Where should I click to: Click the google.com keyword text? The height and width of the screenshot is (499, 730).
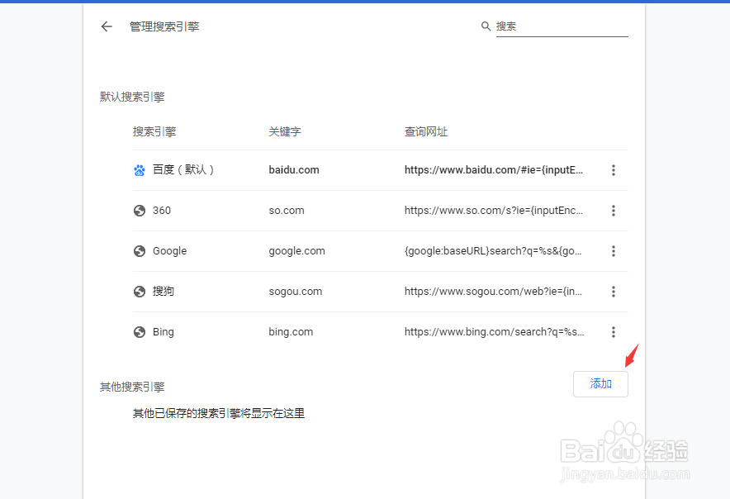(x=296, y=251)
